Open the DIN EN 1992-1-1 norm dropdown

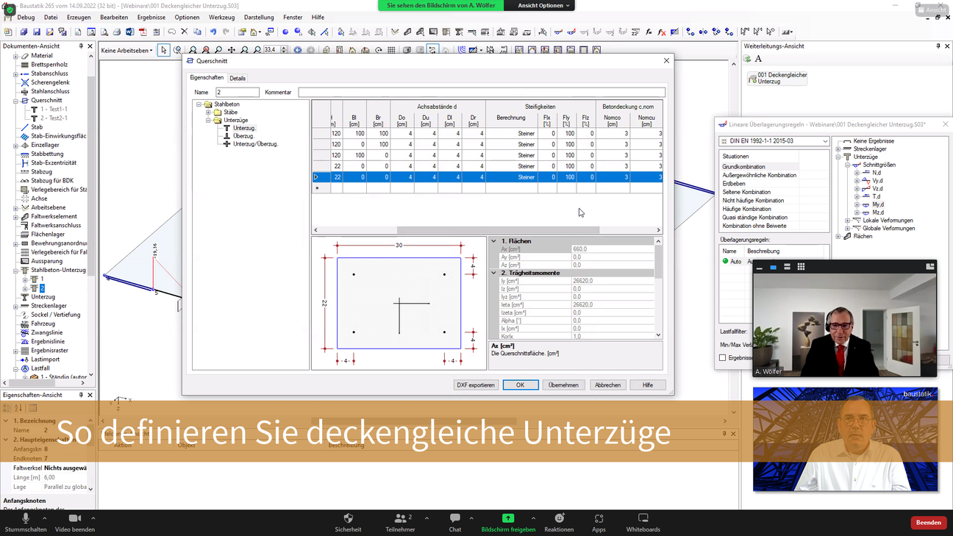click(x=774, y=141)
